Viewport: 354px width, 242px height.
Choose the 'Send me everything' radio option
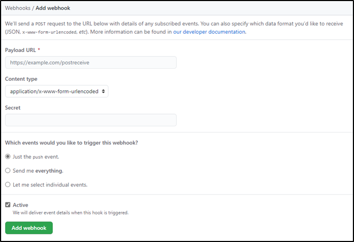(7, 171)
